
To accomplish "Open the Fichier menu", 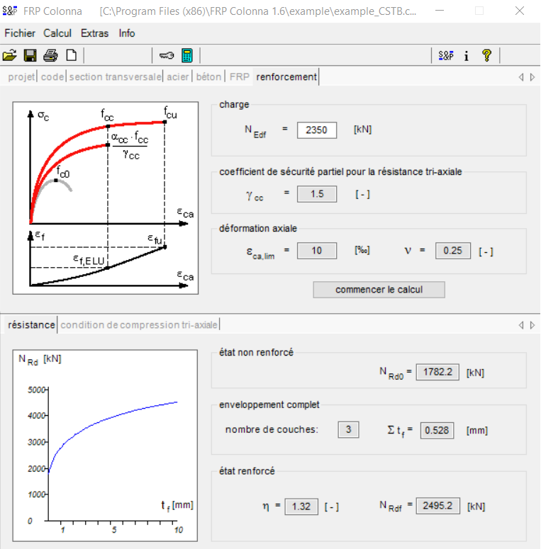I will (20, 33).
